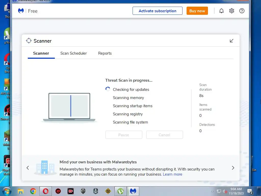Pause the threat scan

click(124, 135)
